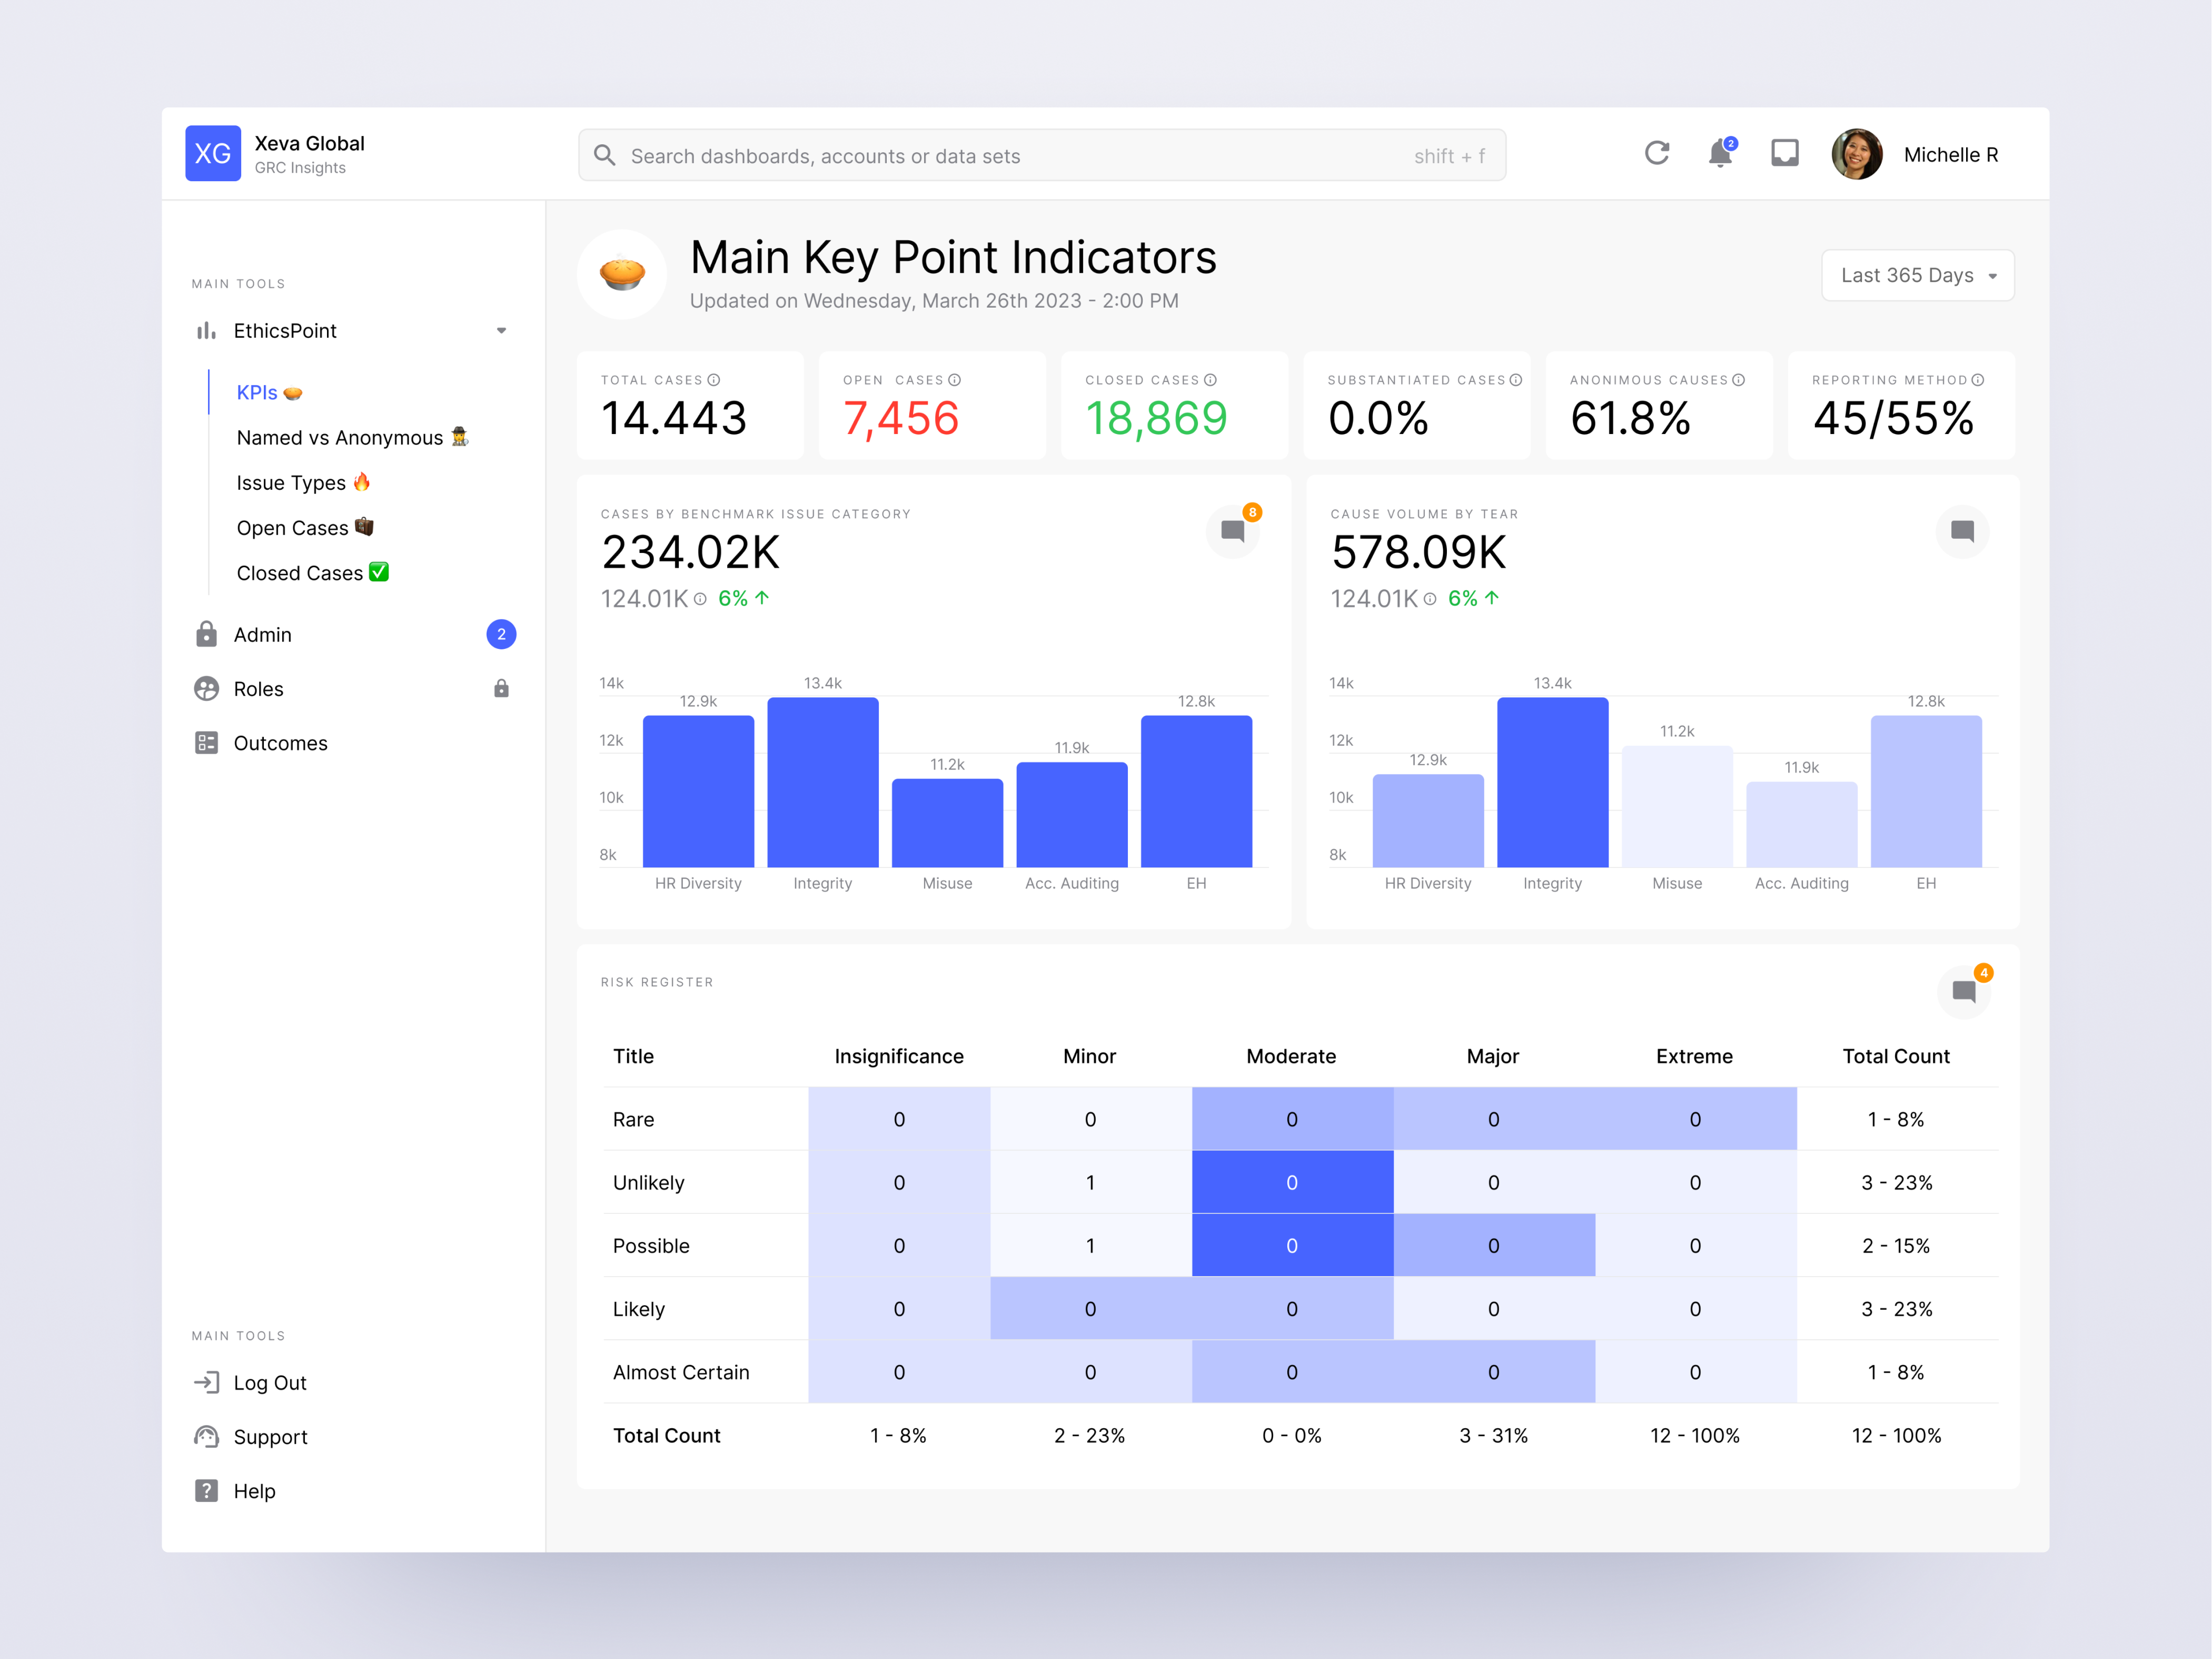This screenshot has height=1659, width=2212.
Task: Select KPIs in sidebar
Action: tap(269, 393)
